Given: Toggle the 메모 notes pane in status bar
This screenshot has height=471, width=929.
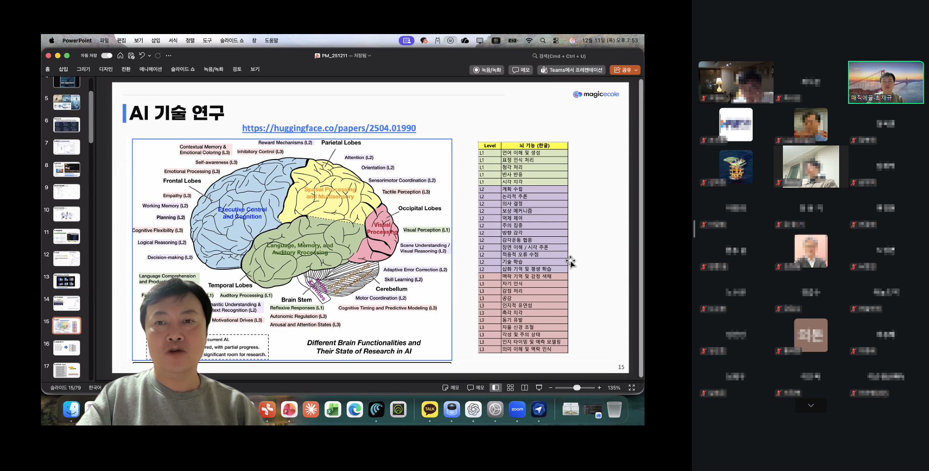Looking at the screenshot, I should point(451,388).
